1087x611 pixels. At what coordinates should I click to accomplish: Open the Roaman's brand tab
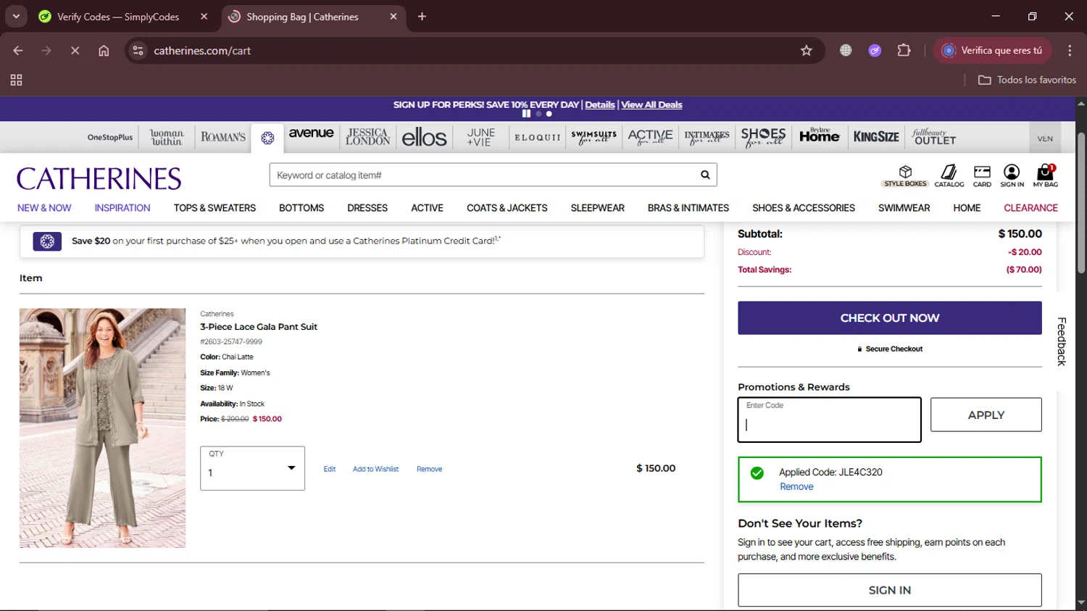tap(223, 137)
